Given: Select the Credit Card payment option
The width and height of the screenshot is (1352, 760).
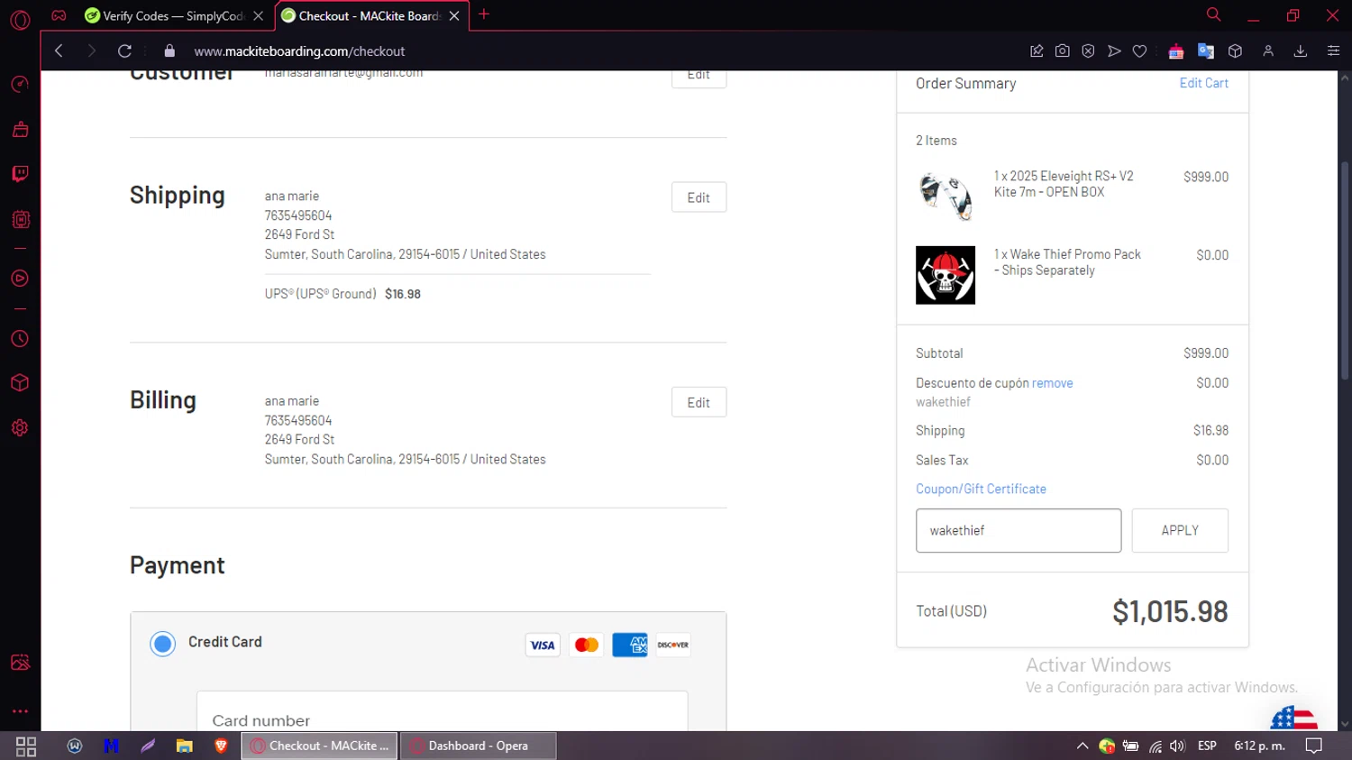Looking at the screenshot, I should coord(162,644).
